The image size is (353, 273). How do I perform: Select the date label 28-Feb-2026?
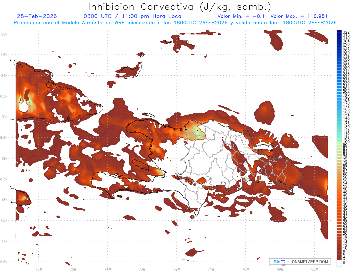(x=37, y=16)
